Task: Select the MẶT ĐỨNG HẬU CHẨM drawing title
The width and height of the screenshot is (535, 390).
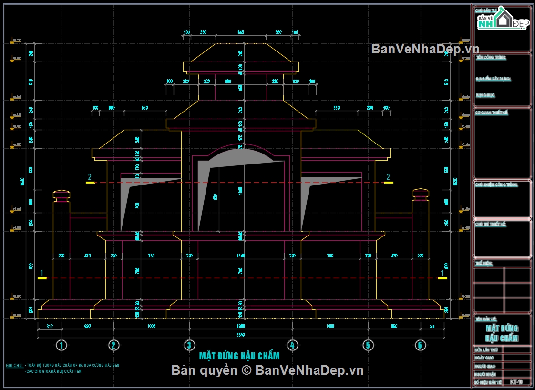Action: pos(240,354)
